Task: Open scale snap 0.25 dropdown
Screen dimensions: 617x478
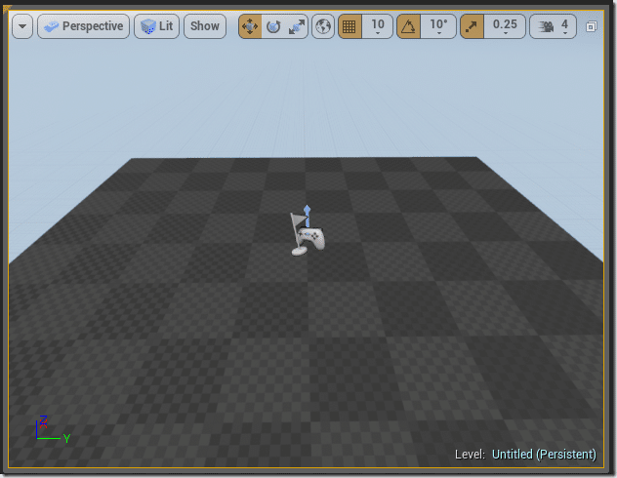Action: click(x=505, y=26)
